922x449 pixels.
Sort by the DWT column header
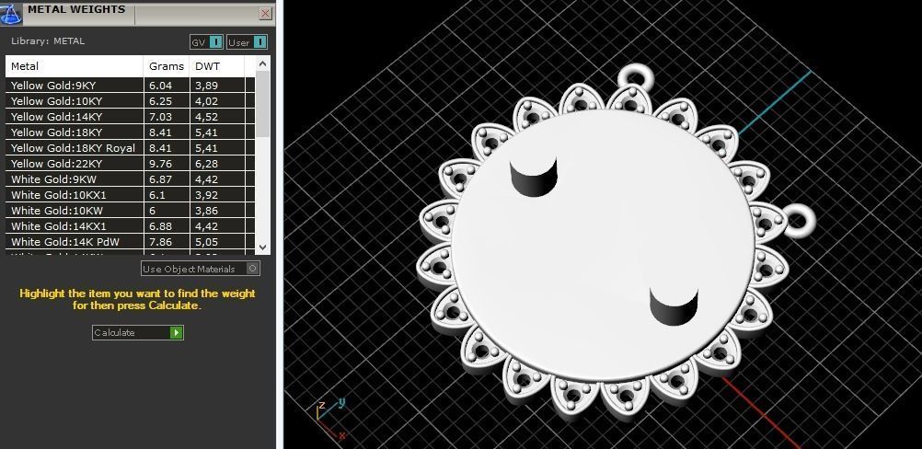[x=216, y=66]
